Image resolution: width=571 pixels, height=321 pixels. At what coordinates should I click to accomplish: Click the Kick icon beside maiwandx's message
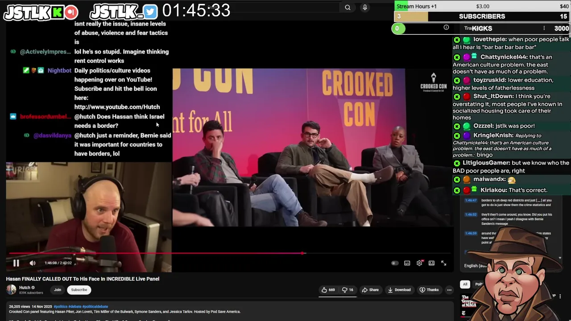(457, 179)
